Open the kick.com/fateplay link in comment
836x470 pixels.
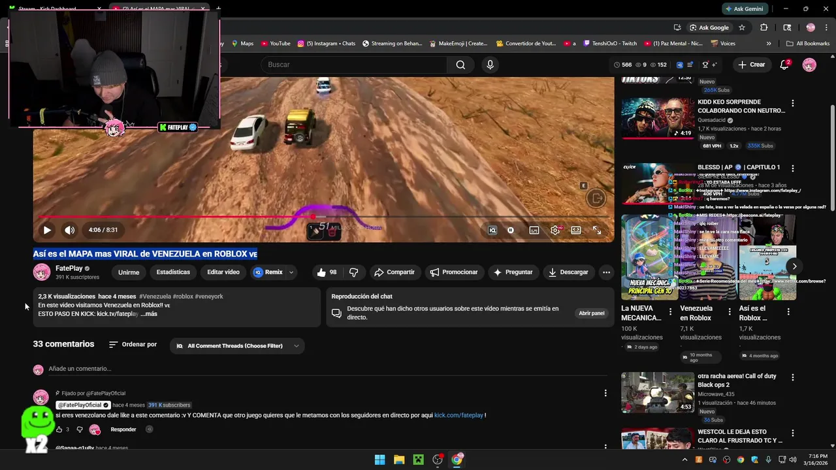tap(458, 415)
